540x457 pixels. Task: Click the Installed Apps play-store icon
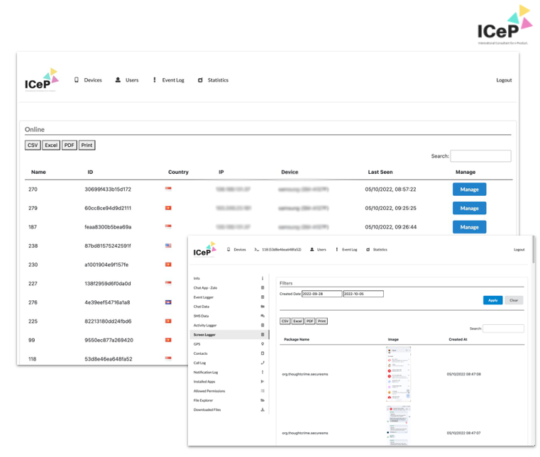263,382
